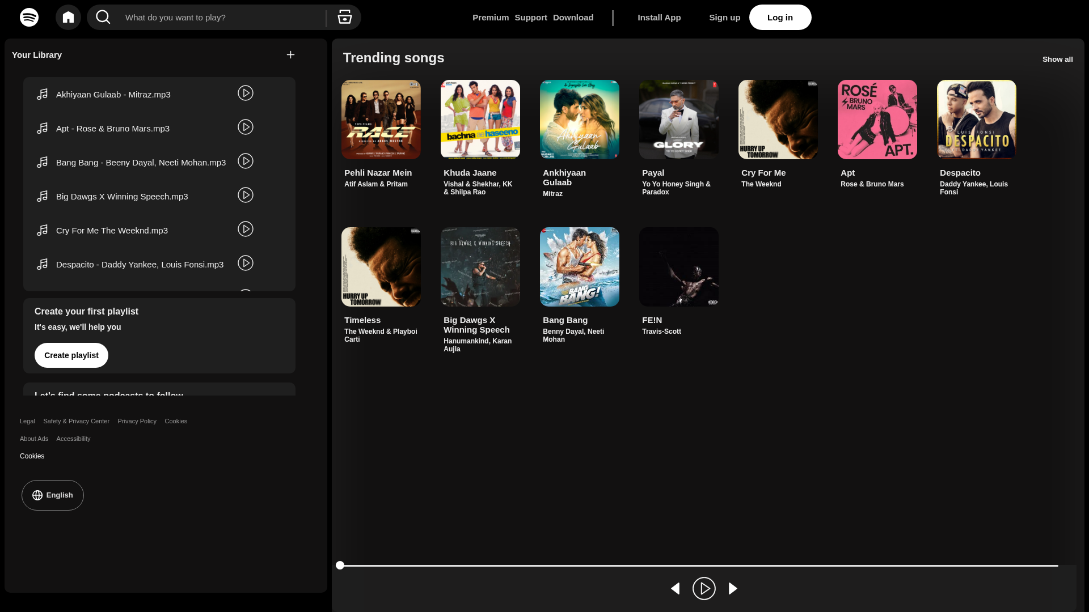Show all trending songs
The height and width of the screenshot is (612, 1089).
tap(1057, 59)
